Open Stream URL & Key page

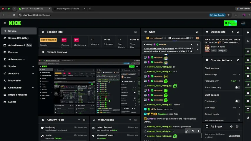19,38
